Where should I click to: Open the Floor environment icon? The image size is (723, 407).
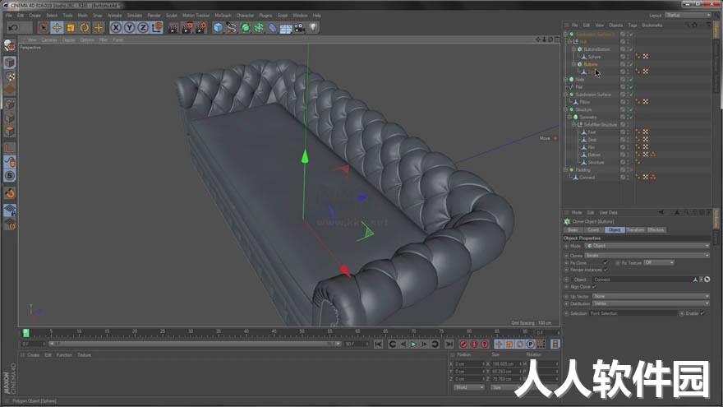286,28
